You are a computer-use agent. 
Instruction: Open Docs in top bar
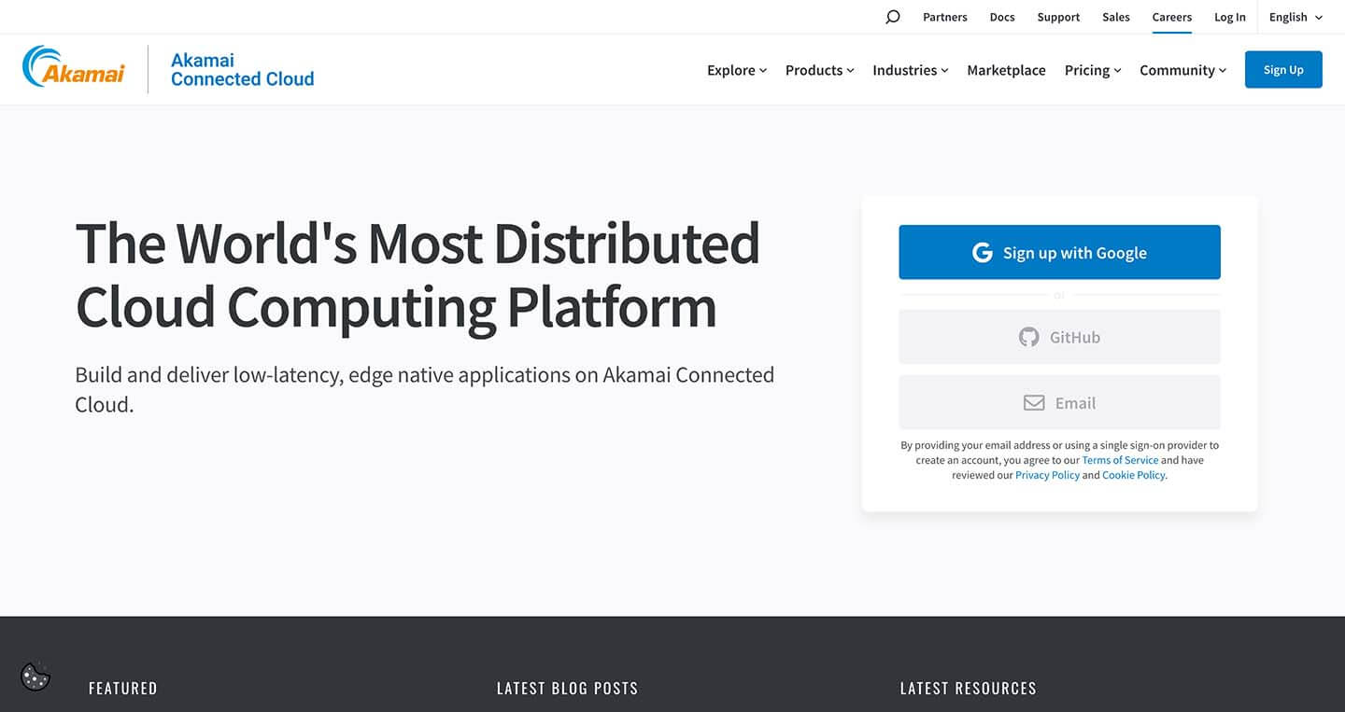pos(1002,17)
